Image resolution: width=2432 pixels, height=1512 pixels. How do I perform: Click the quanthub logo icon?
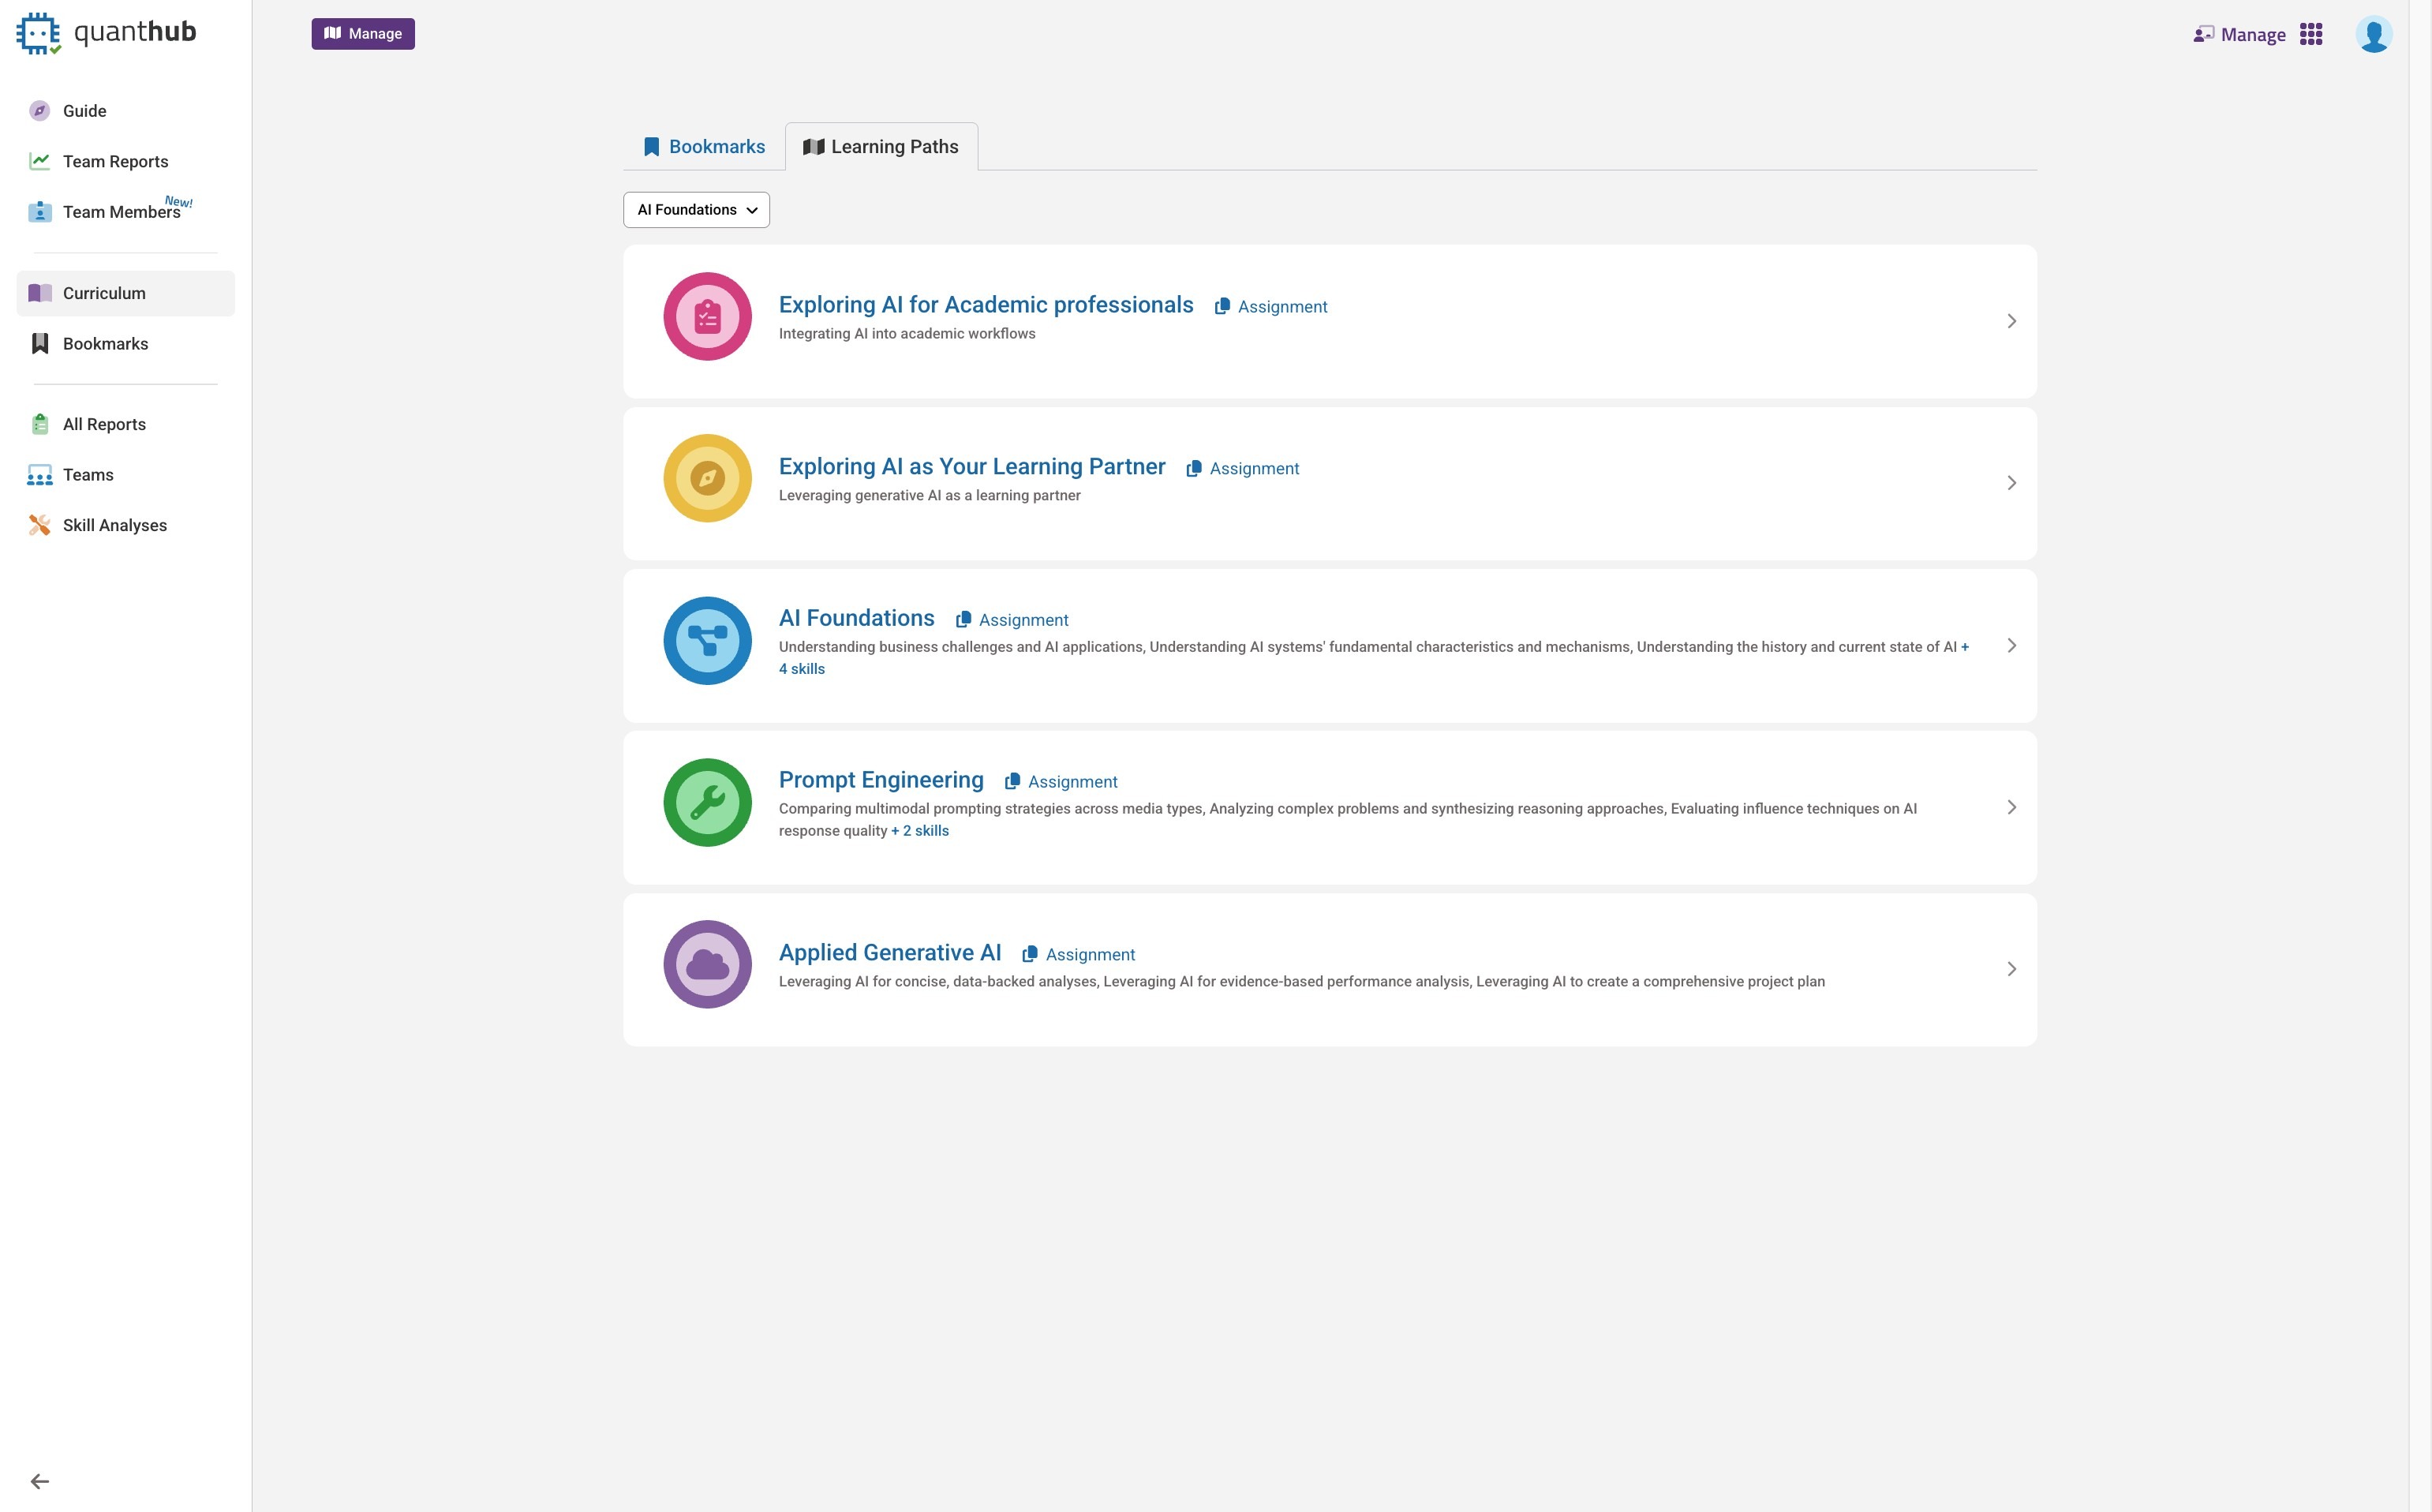(x=38, y=33)
